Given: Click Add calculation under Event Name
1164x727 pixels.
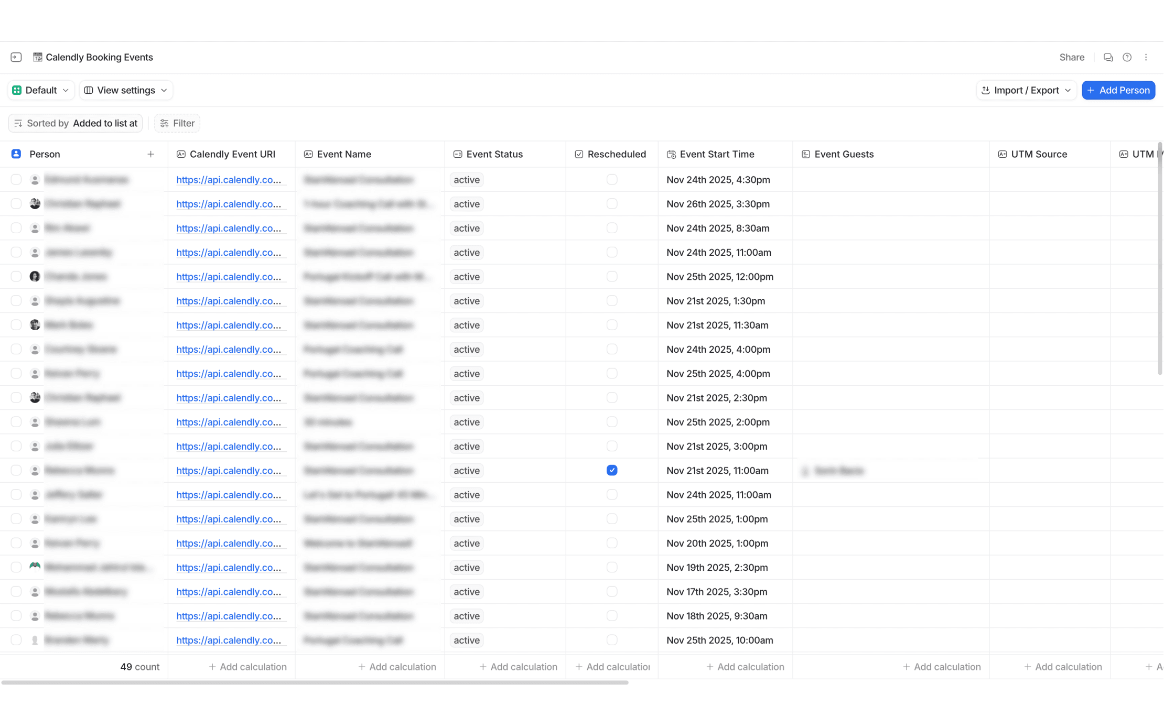Looking at the screenshot, I should coord(397,667).
